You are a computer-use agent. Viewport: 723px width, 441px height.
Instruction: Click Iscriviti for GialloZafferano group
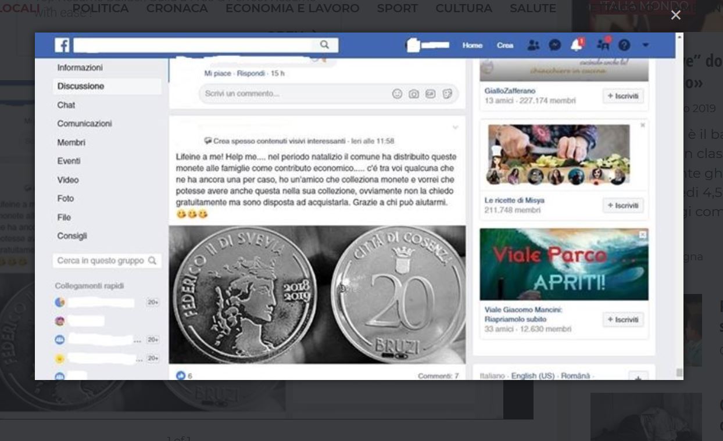tap(623, 96)
